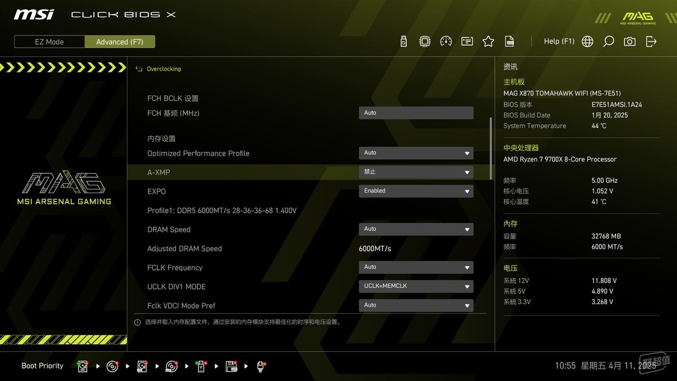This screenshot has height=381, width=677.
Task: Select the USB optical disc boot device
Action: (x=172, y=366)
